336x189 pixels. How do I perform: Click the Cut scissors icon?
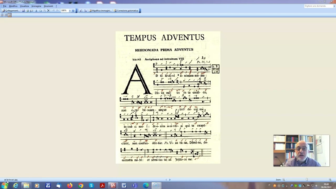36,11
